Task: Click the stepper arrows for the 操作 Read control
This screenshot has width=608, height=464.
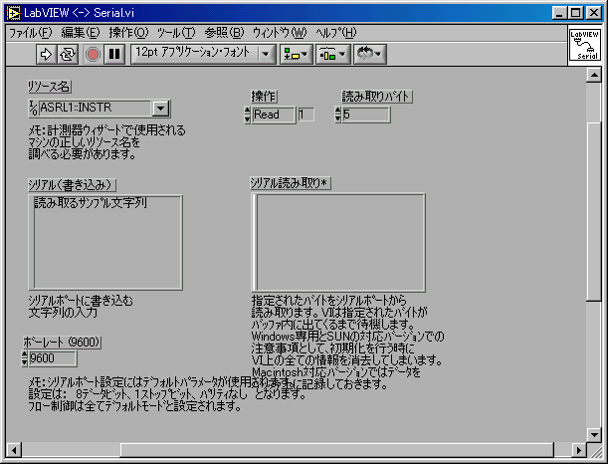Action: 248,115
